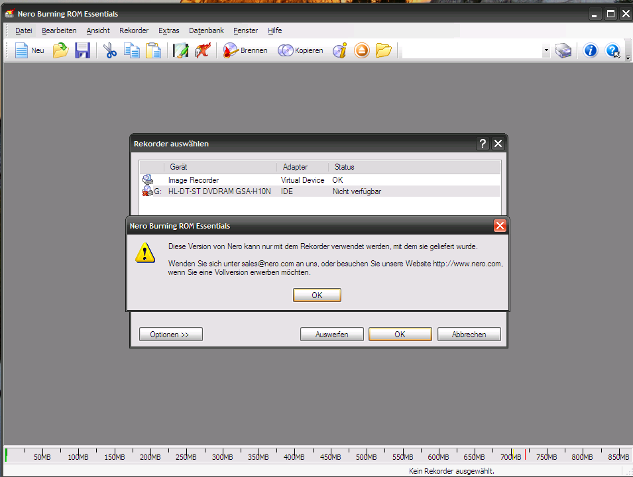633x477 pixels.
Task: Open the Rekorder menu
Action: click(x=134, y=30)
